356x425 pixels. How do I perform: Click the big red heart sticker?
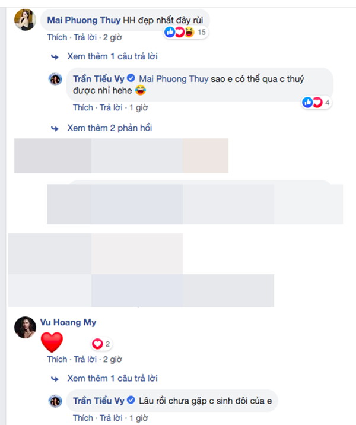coord(52,342)
